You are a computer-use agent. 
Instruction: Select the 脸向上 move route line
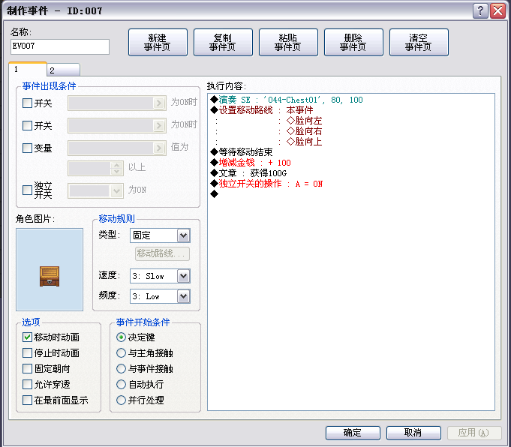coord(351,142)
